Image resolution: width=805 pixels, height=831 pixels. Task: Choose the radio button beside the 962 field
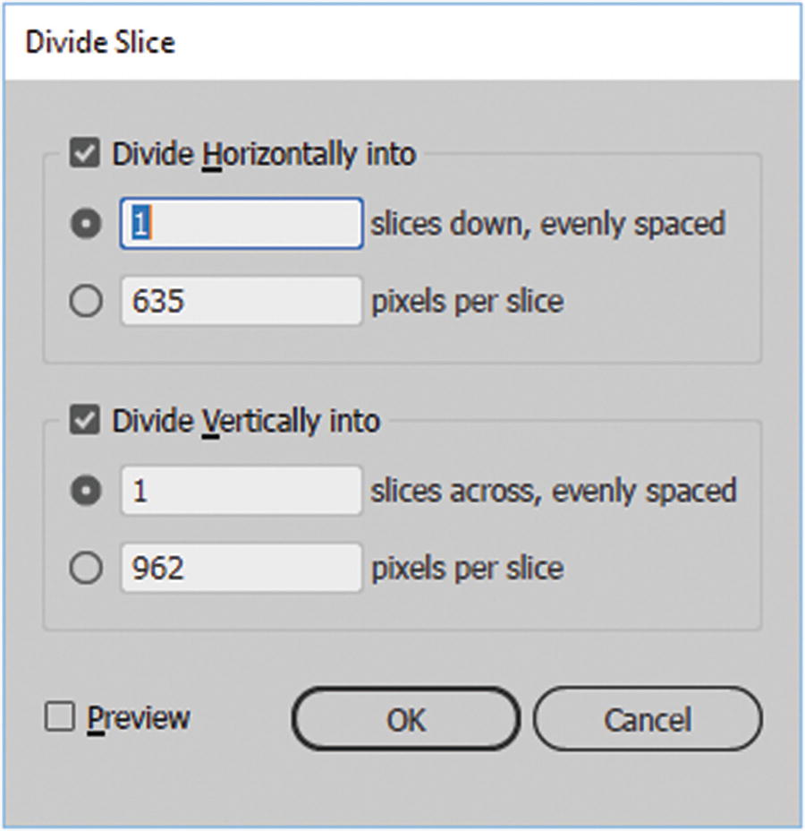tap(86, 568)
